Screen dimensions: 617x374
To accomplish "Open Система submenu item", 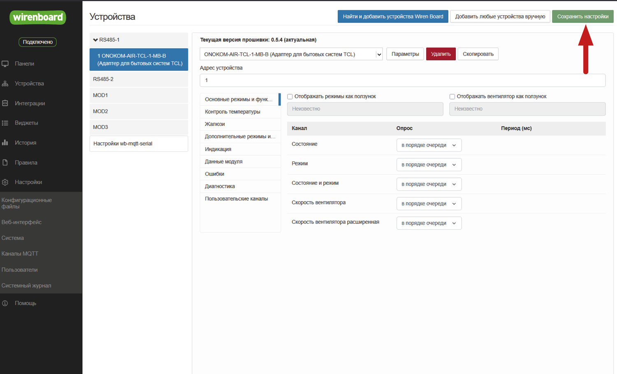I will (13, 238).
